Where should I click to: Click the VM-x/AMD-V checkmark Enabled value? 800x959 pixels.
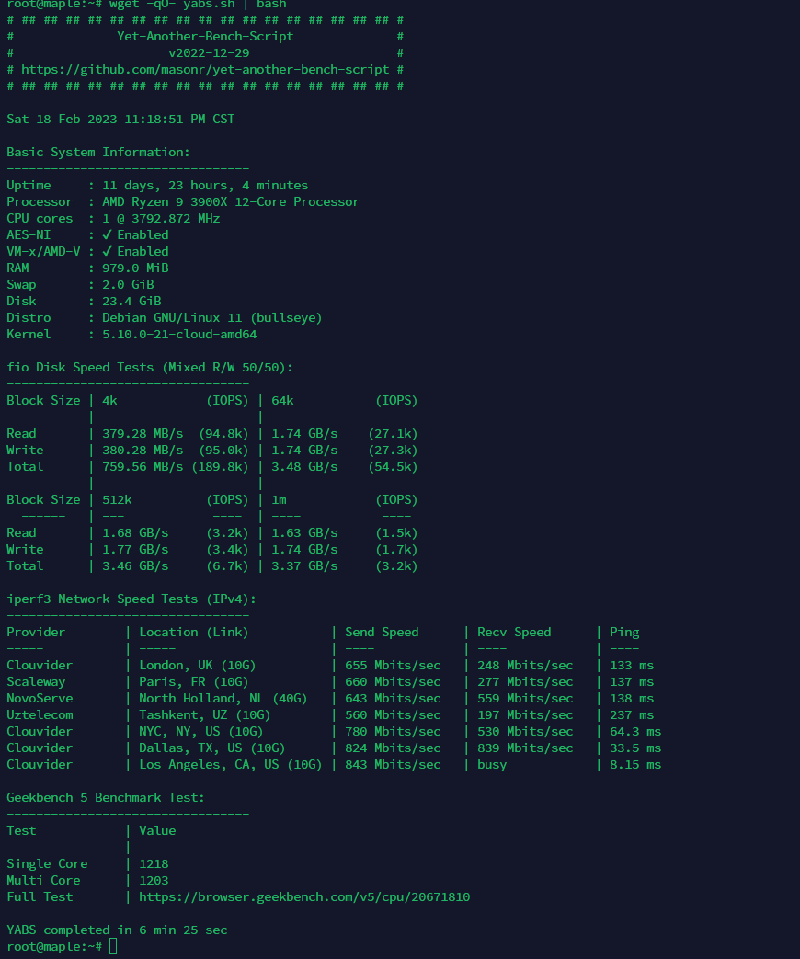point(135,251)
